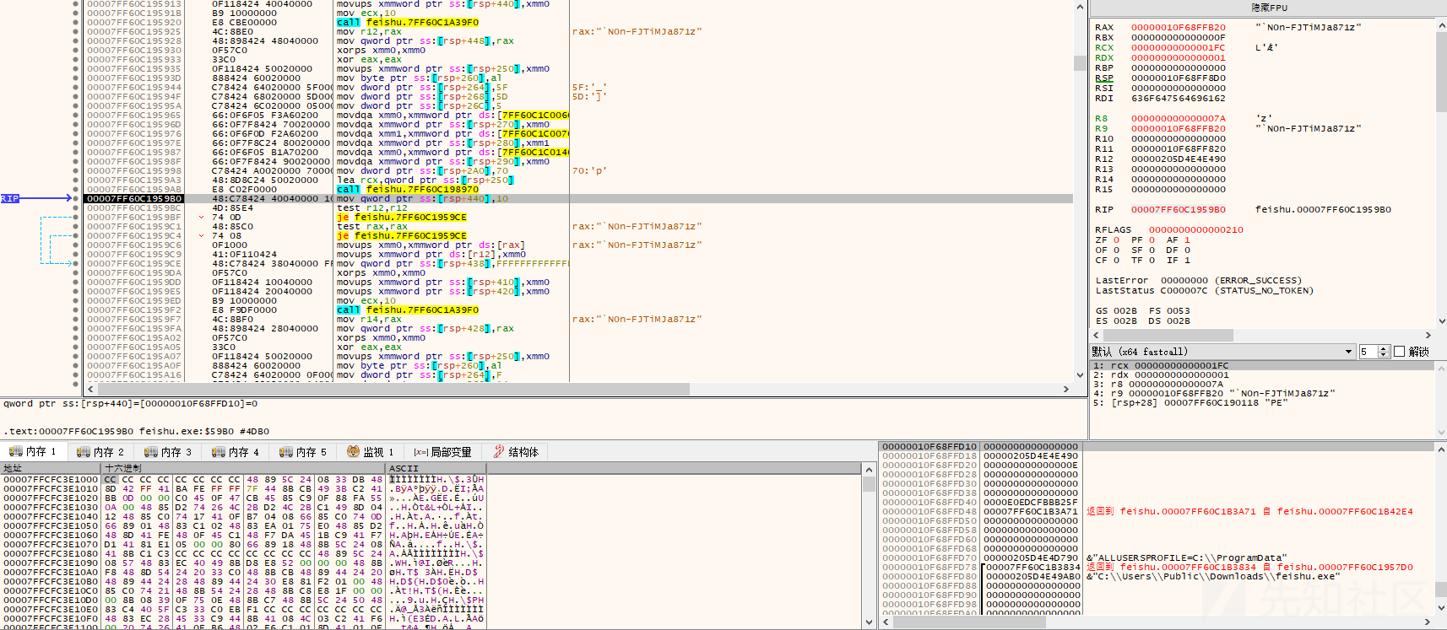Image resolution: width=1447 pixels, height=630 pixels.
Task: Click register panel scroll left arrow
Action: (x=1096, y=335)
